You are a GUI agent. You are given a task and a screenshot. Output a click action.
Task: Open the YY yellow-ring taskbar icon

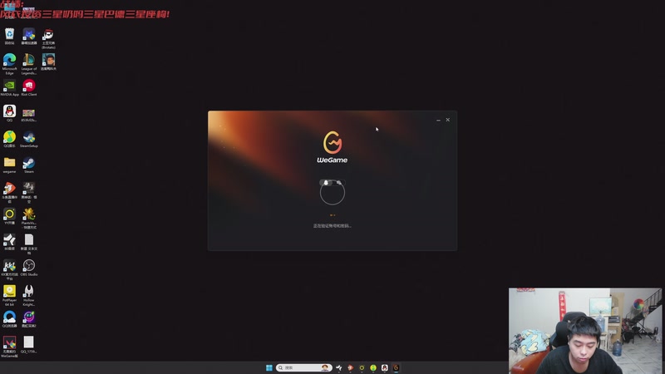pyautogui.click(x=362, y=367)
